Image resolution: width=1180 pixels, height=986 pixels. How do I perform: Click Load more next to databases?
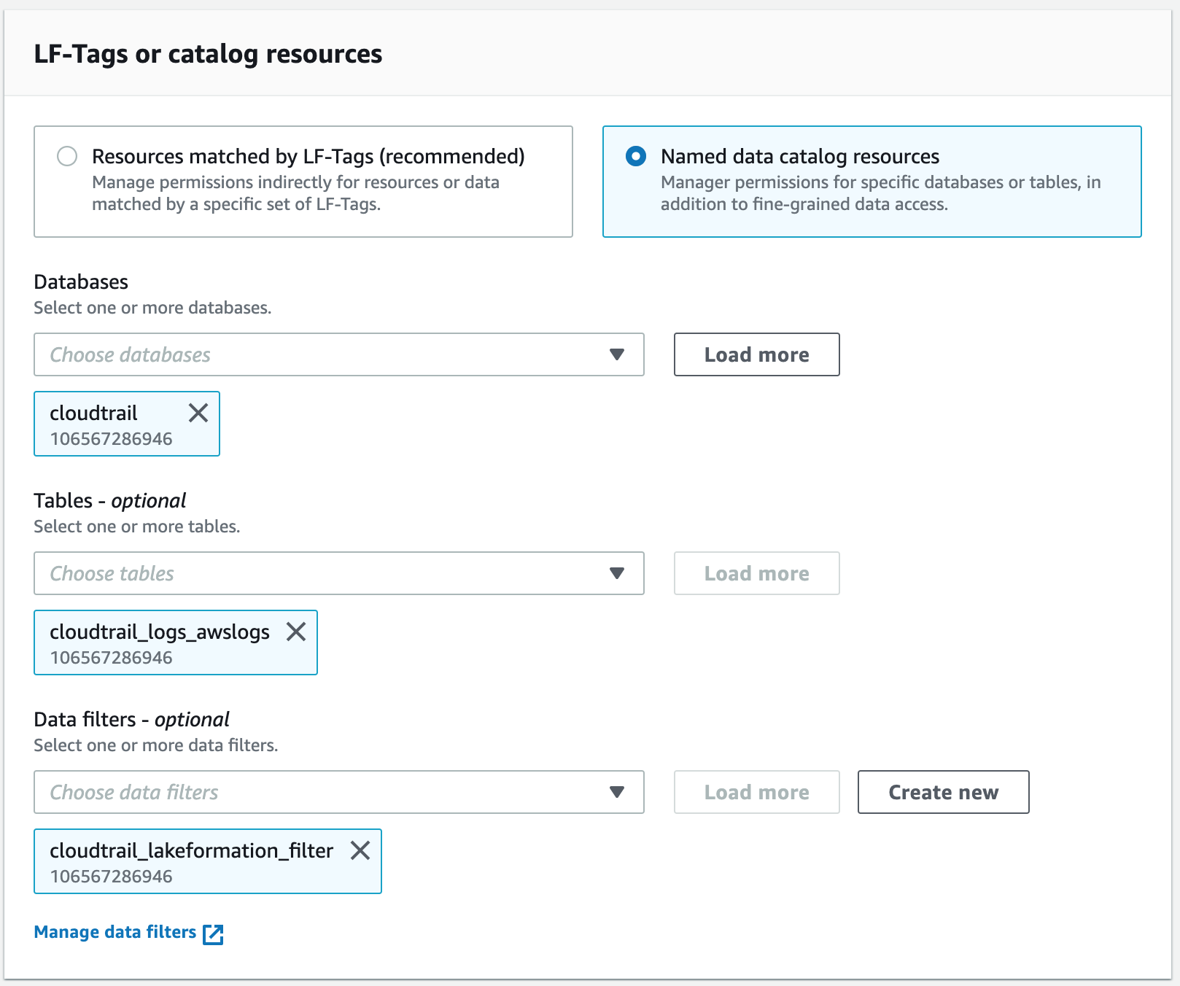tap(756, 354)
